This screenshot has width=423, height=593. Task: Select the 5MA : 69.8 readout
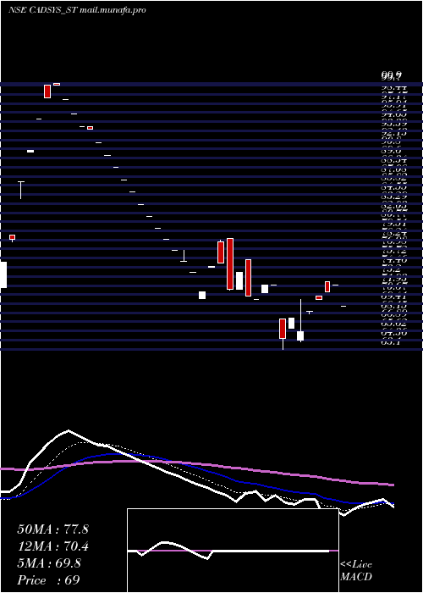[49, 563]
